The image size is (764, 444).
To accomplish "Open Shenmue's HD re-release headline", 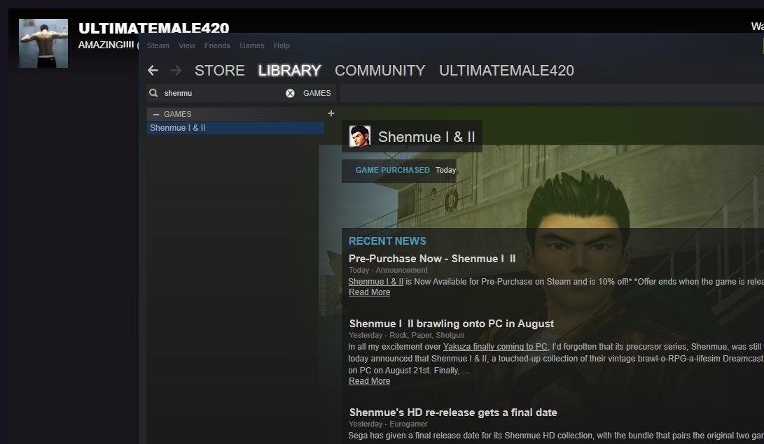I will click(453, 413).
